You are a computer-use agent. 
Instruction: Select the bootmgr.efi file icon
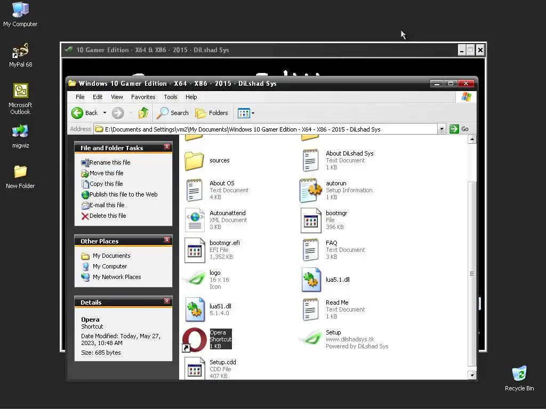coord(195,250)
